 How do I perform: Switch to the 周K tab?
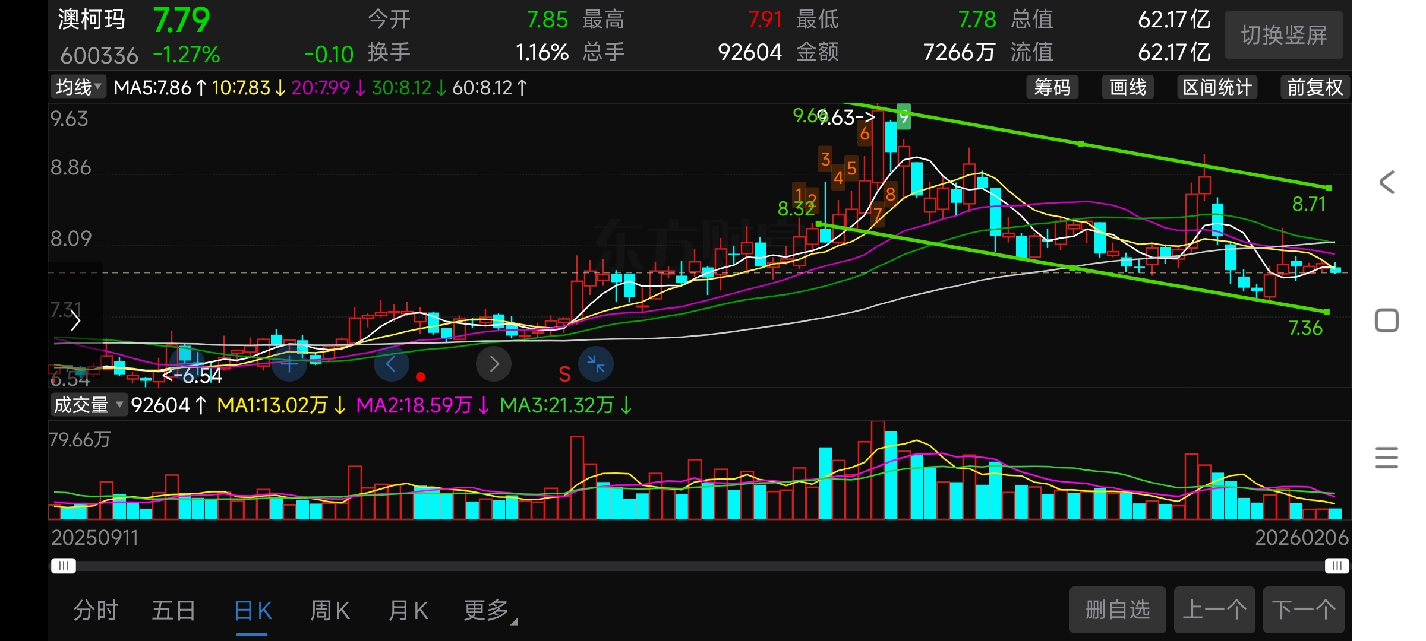click(330, 610)
